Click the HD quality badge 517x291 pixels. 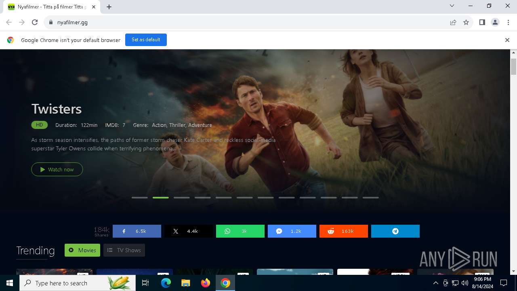click(x=40, y=125)
